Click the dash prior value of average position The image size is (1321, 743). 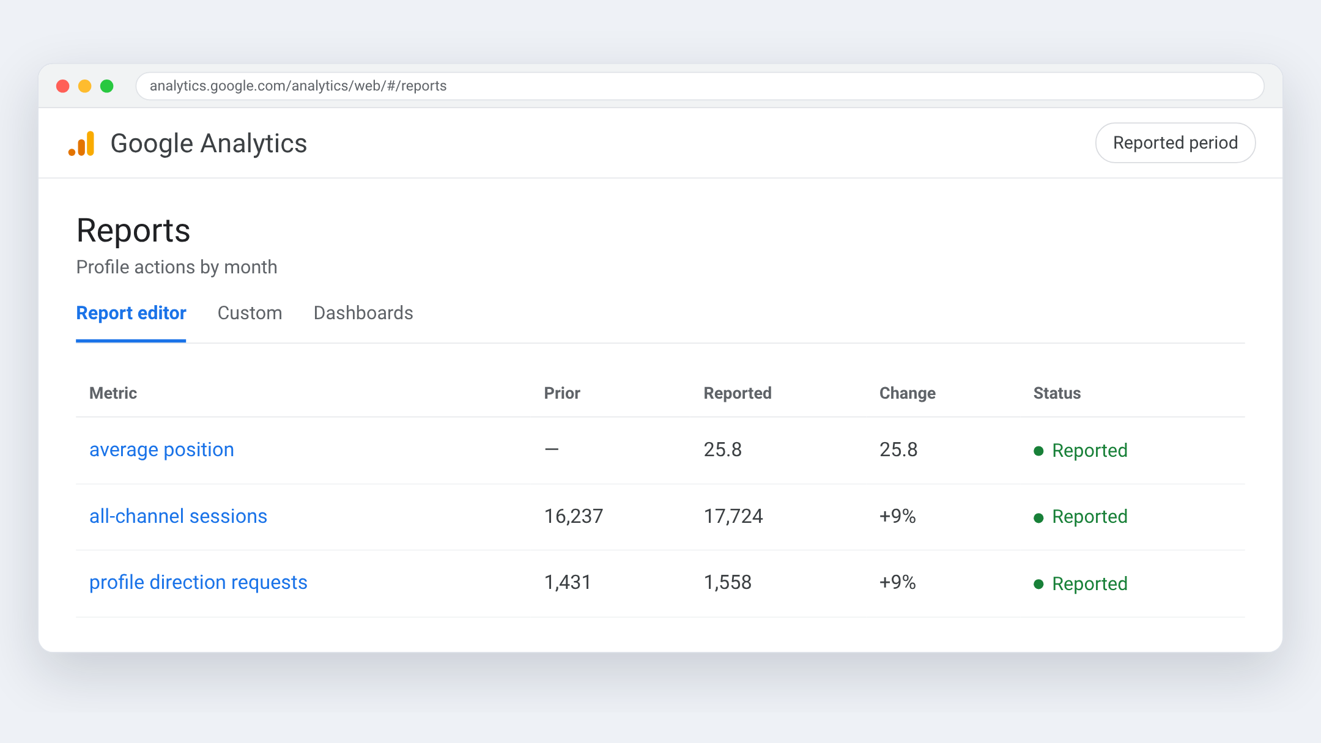pyautogui.click(x=552, y=450)
